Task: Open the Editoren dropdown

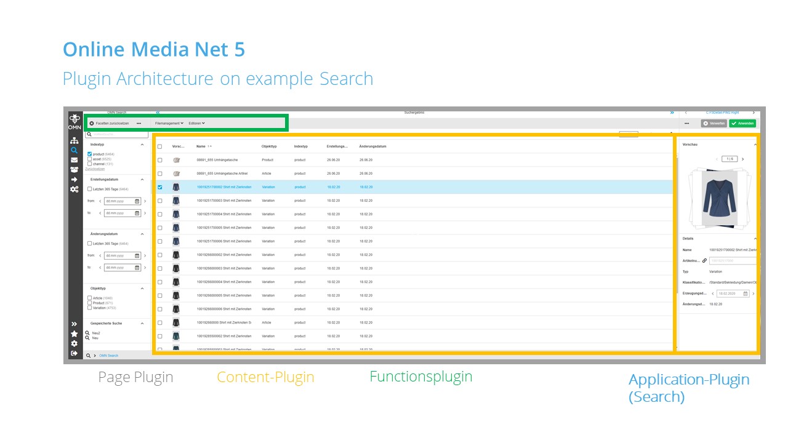Action: (x=196, y=123)
